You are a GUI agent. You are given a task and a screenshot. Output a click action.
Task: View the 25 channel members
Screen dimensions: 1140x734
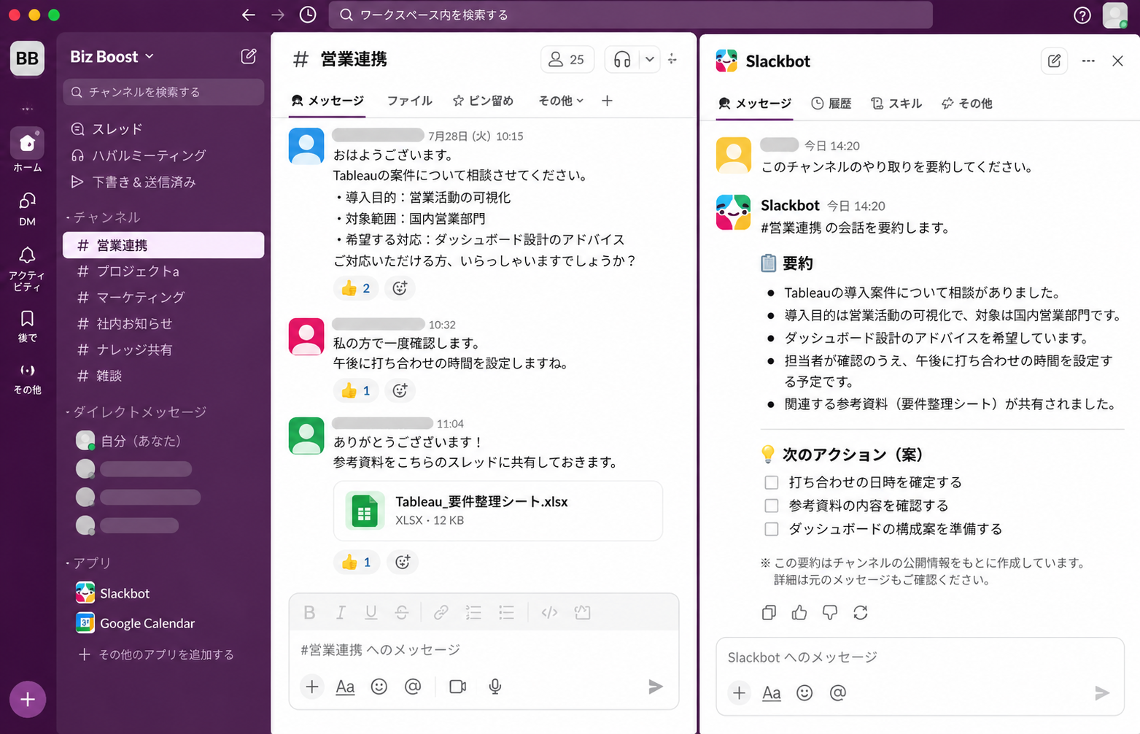(x=567, y=60)
